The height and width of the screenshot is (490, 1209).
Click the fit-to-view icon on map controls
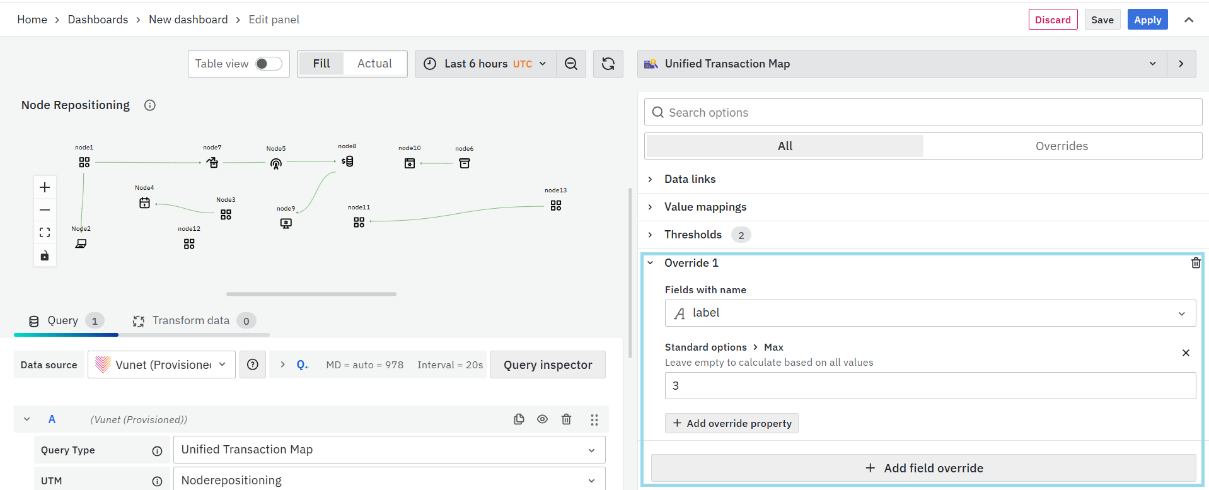click(x=45, y=233)
